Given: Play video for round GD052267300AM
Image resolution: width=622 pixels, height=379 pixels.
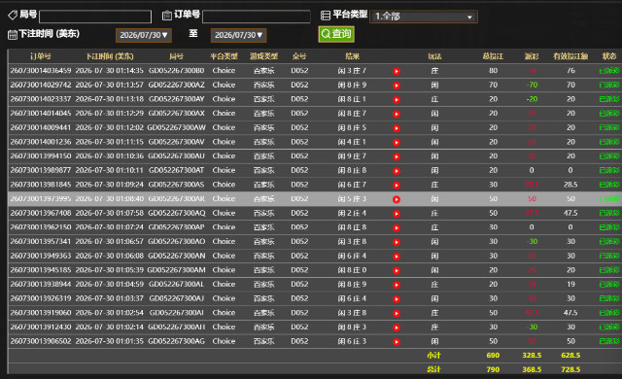Looking at the screenshot, I should [x=396, y=271].
